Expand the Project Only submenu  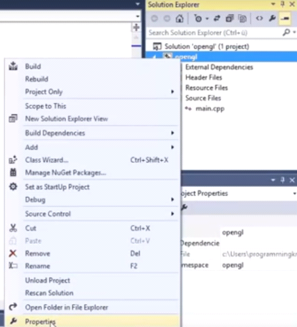tap(173, 92)
